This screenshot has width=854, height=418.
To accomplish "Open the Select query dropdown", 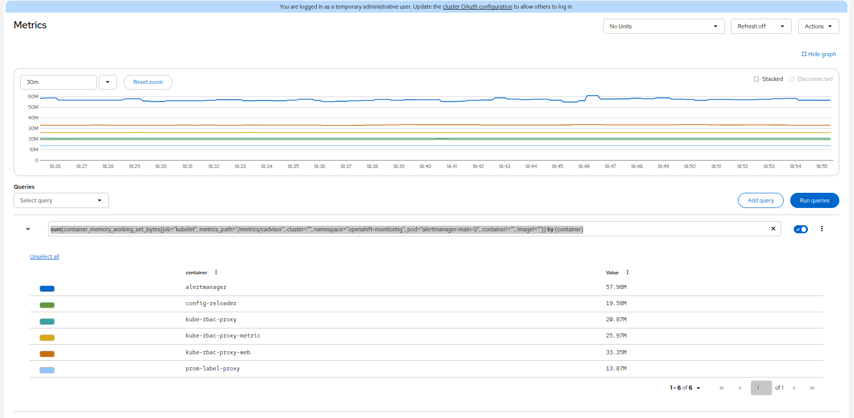I will [61, 200].
